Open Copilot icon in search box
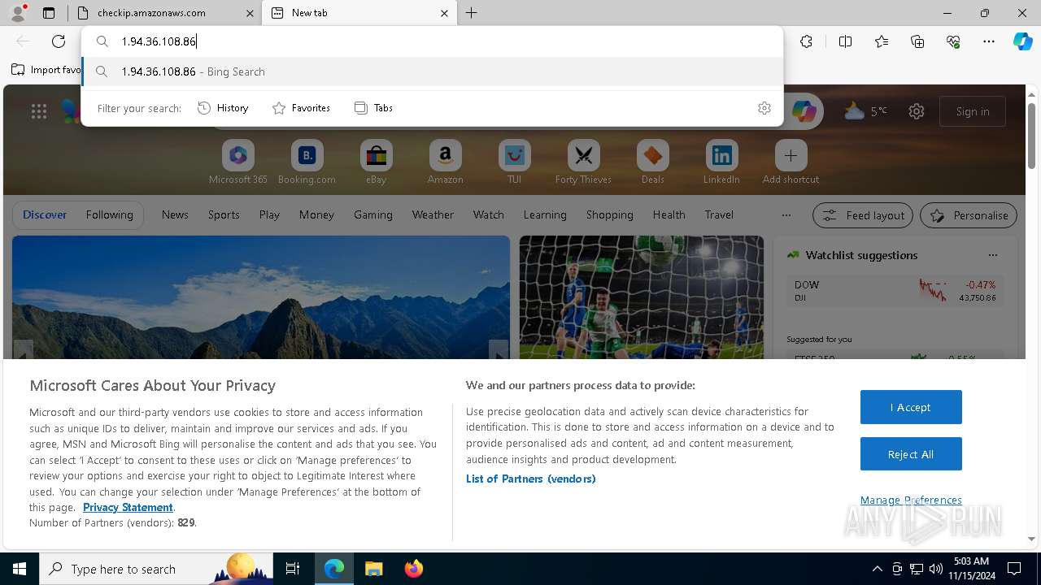Image resolution: width=1041 pixels, height=585 pixels. 804,111
